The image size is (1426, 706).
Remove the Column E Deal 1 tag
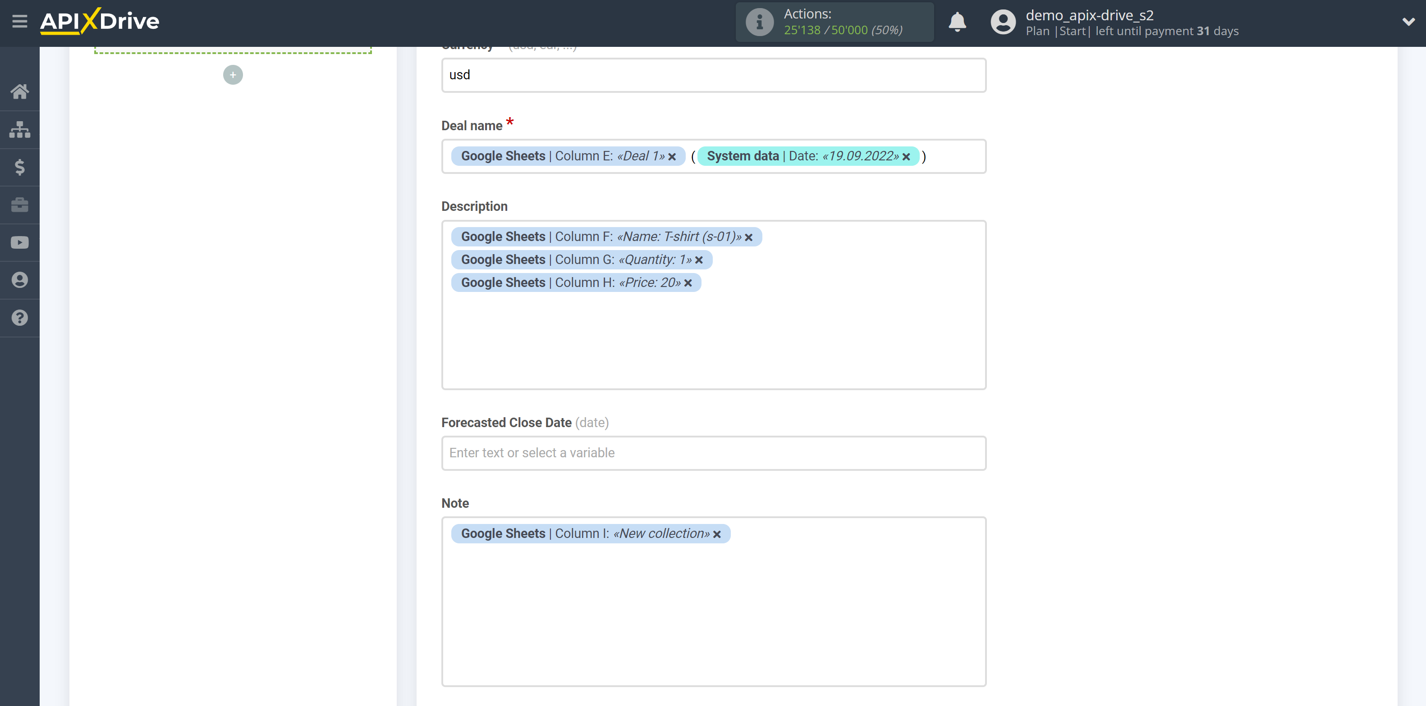(x=672, y=157)
